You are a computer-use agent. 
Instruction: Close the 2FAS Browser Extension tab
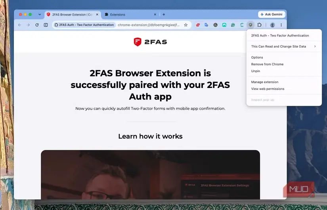click(x=97, y=15)
